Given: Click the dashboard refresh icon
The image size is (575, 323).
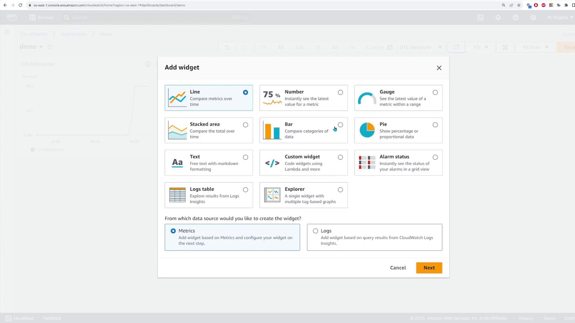Looking at the screenshot, I should (x=456, y=47).
